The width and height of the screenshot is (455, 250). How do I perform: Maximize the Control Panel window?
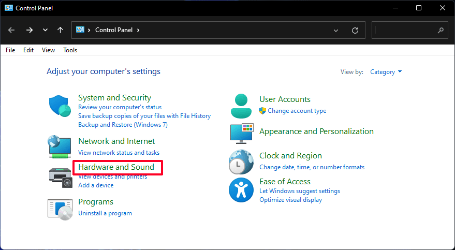point(419,8)
